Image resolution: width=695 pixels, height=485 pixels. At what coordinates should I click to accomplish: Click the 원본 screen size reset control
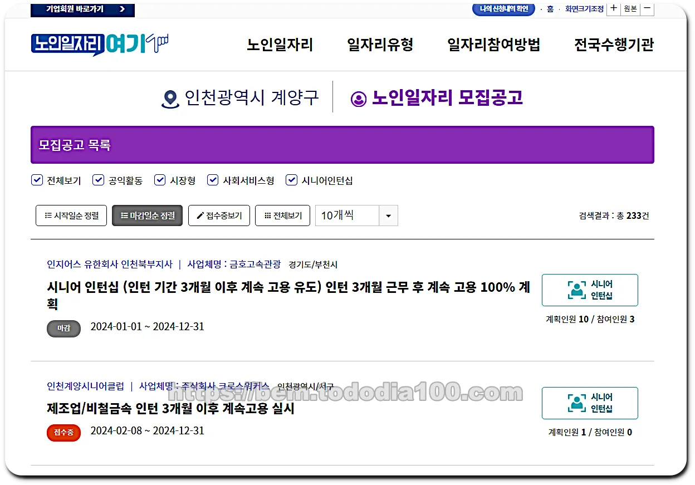(630, 9)
